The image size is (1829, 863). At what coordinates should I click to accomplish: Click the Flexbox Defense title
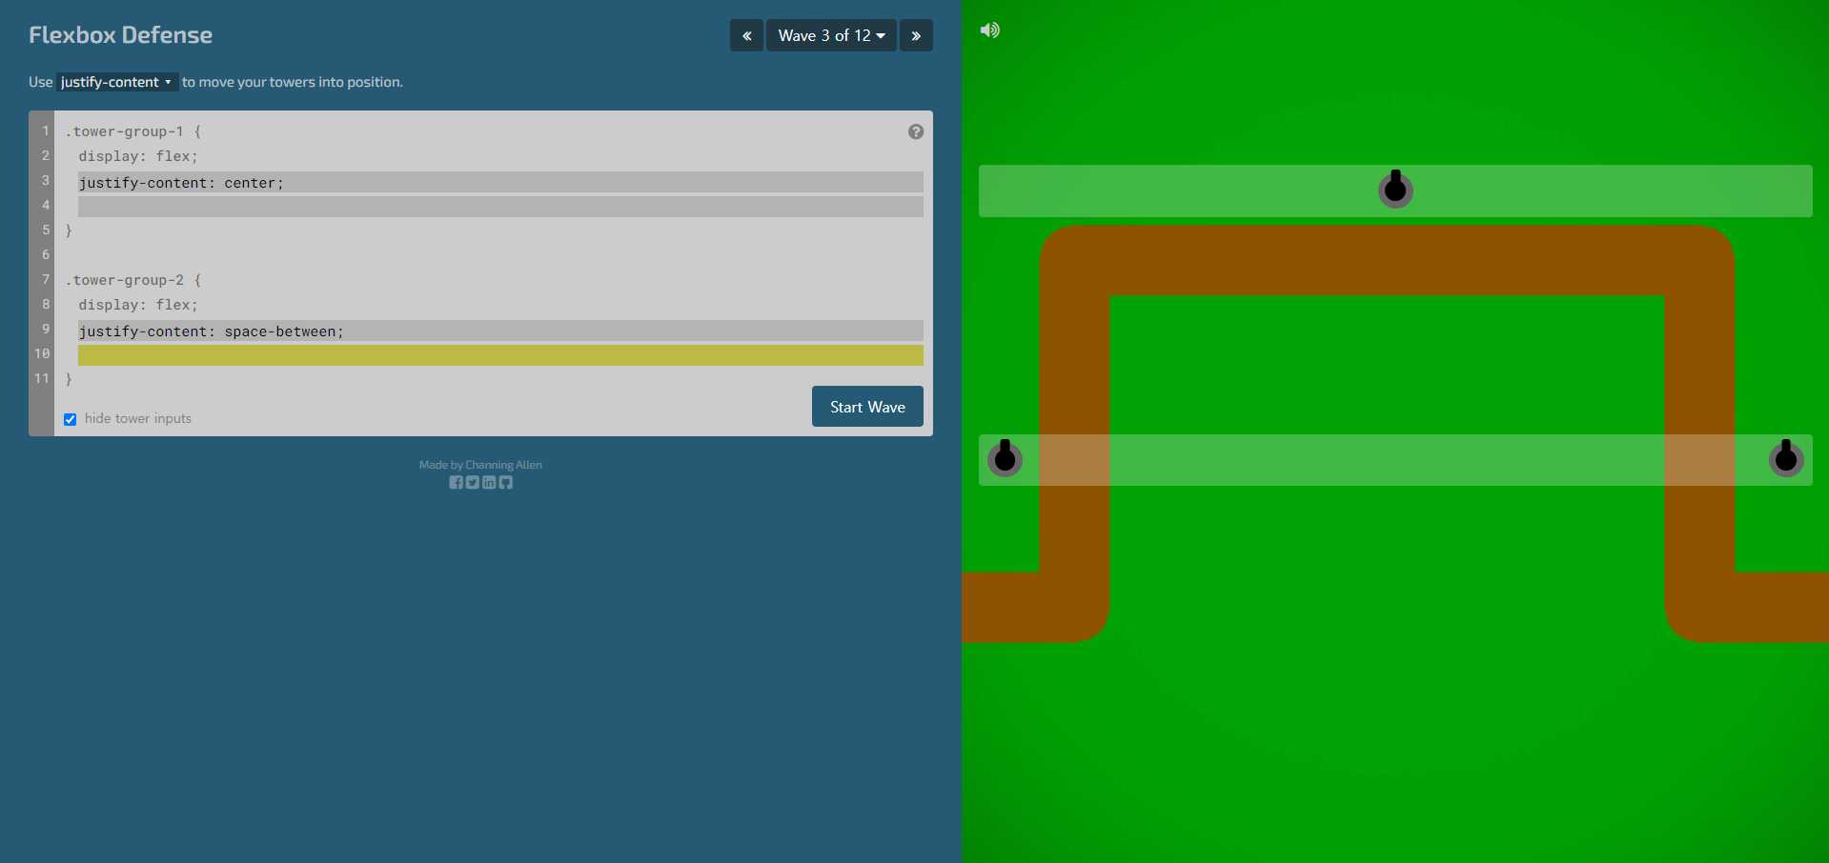pos(121,35)
